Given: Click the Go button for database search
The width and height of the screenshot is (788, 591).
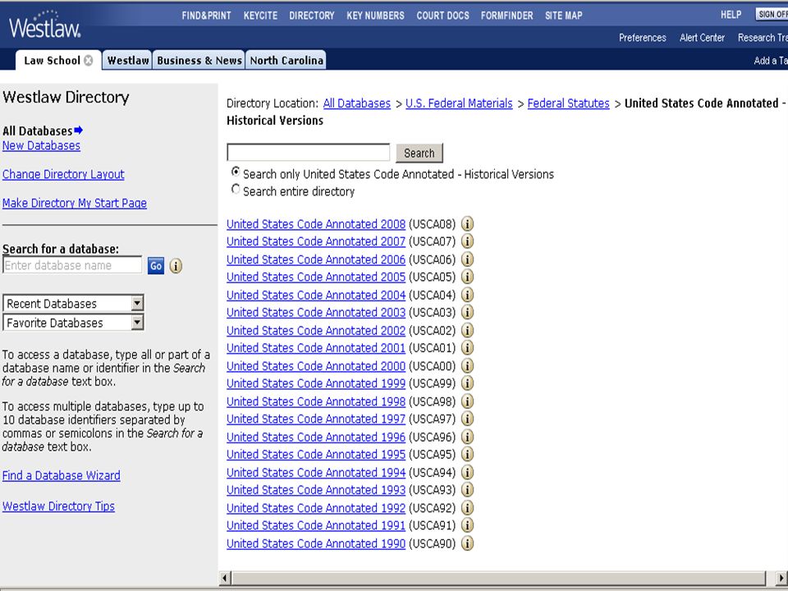Looking at the screenshot, I should (156, 266).
